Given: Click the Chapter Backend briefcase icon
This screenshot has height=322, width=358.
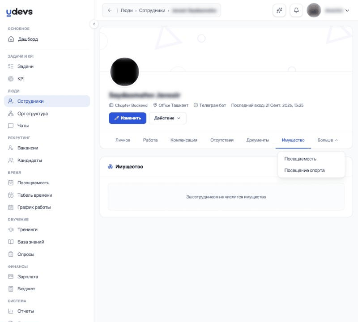Looking at the screenshot, I should [111, 105].
